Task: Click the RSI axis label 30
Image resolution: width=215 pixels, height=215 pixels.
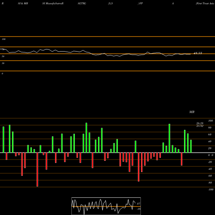Action: click(3, 63)
